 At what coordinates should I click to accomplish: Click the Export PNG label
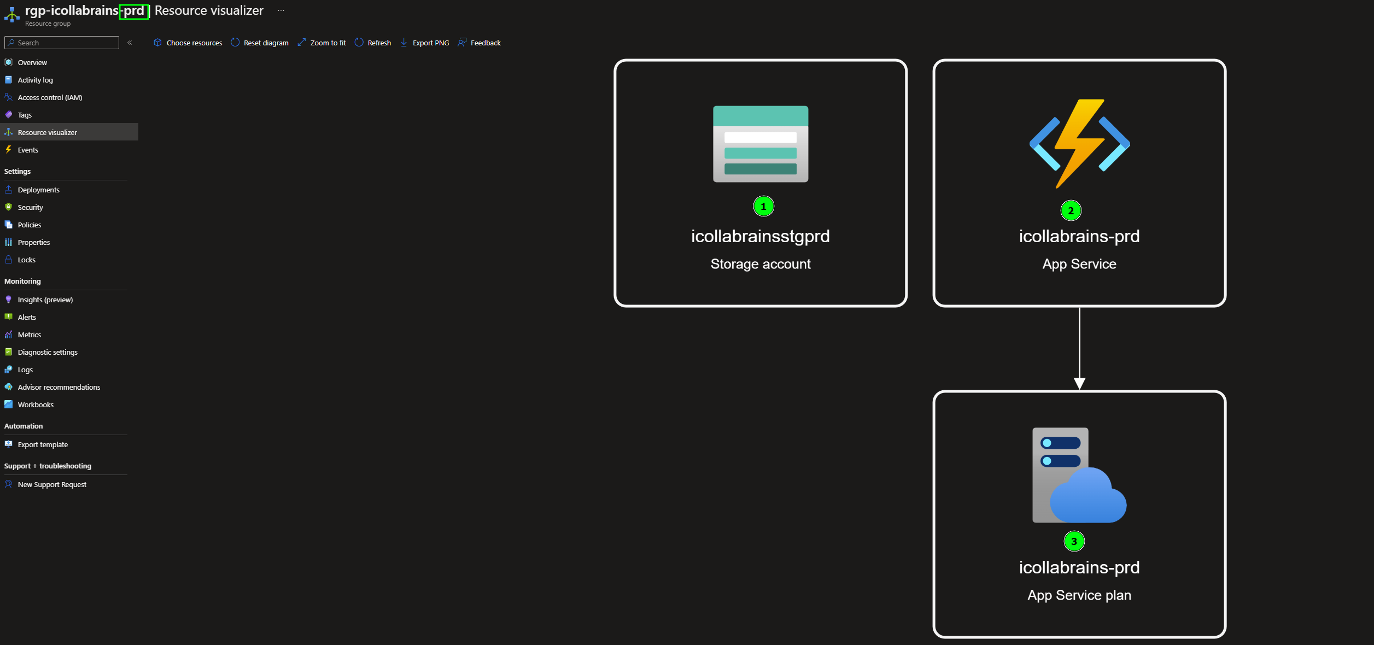pos(431,43)
